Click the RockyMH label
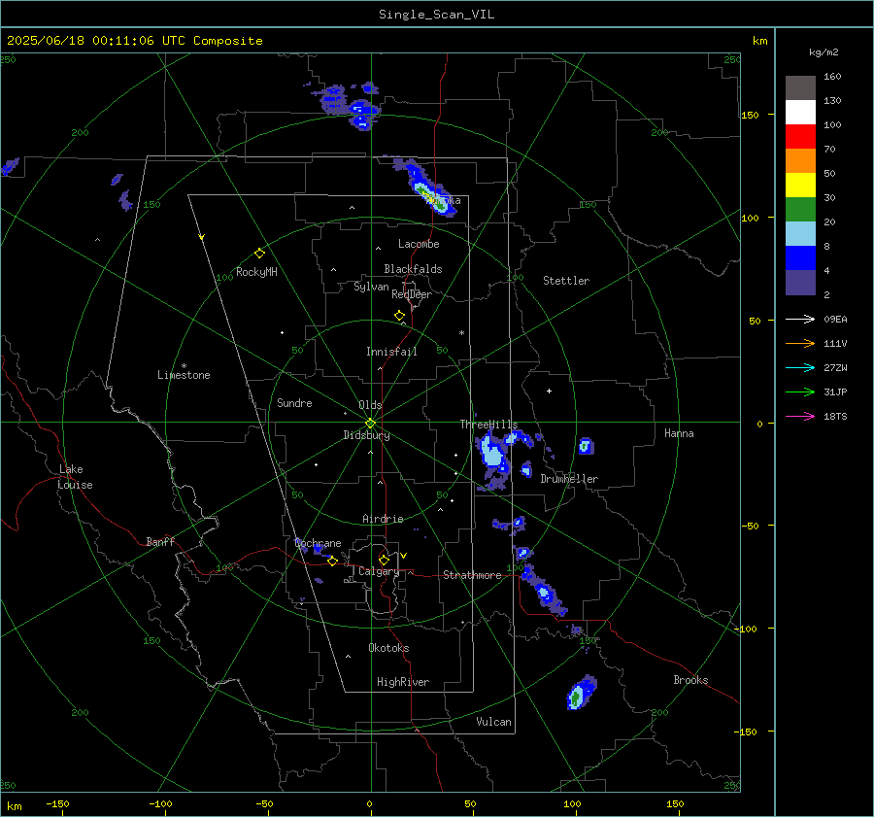This screenshot has height=817, width=874. [256, 272]
